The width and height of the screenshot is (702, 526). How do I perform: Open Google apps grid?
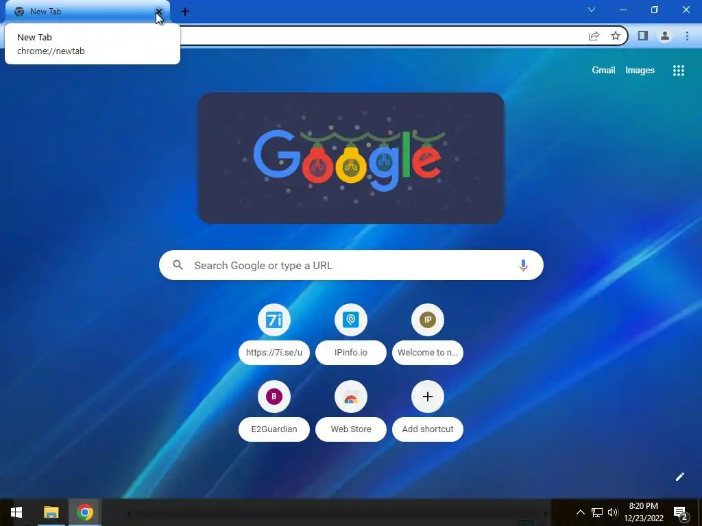pyautogui.click(x=679, y=71)
